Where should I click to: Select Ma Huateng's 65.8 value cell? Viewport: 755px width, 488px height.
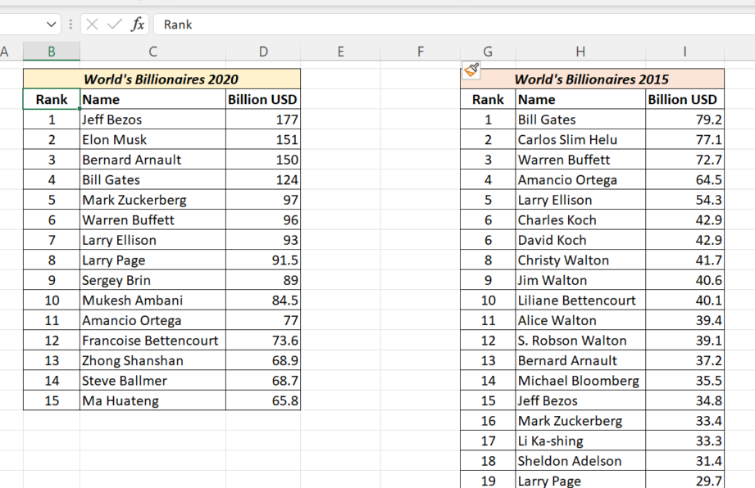coord(263,400)
